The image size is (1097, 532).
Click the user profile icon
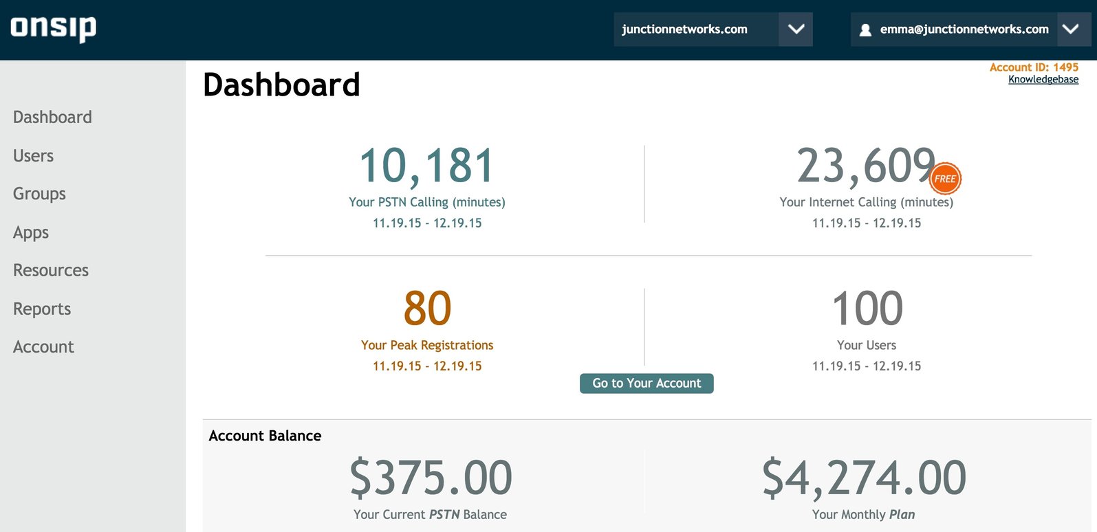tap(865, 30)
